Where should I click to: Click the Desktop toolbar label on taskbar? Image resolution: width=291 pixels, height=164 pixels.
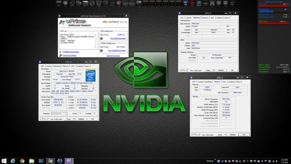pos(210,161)
